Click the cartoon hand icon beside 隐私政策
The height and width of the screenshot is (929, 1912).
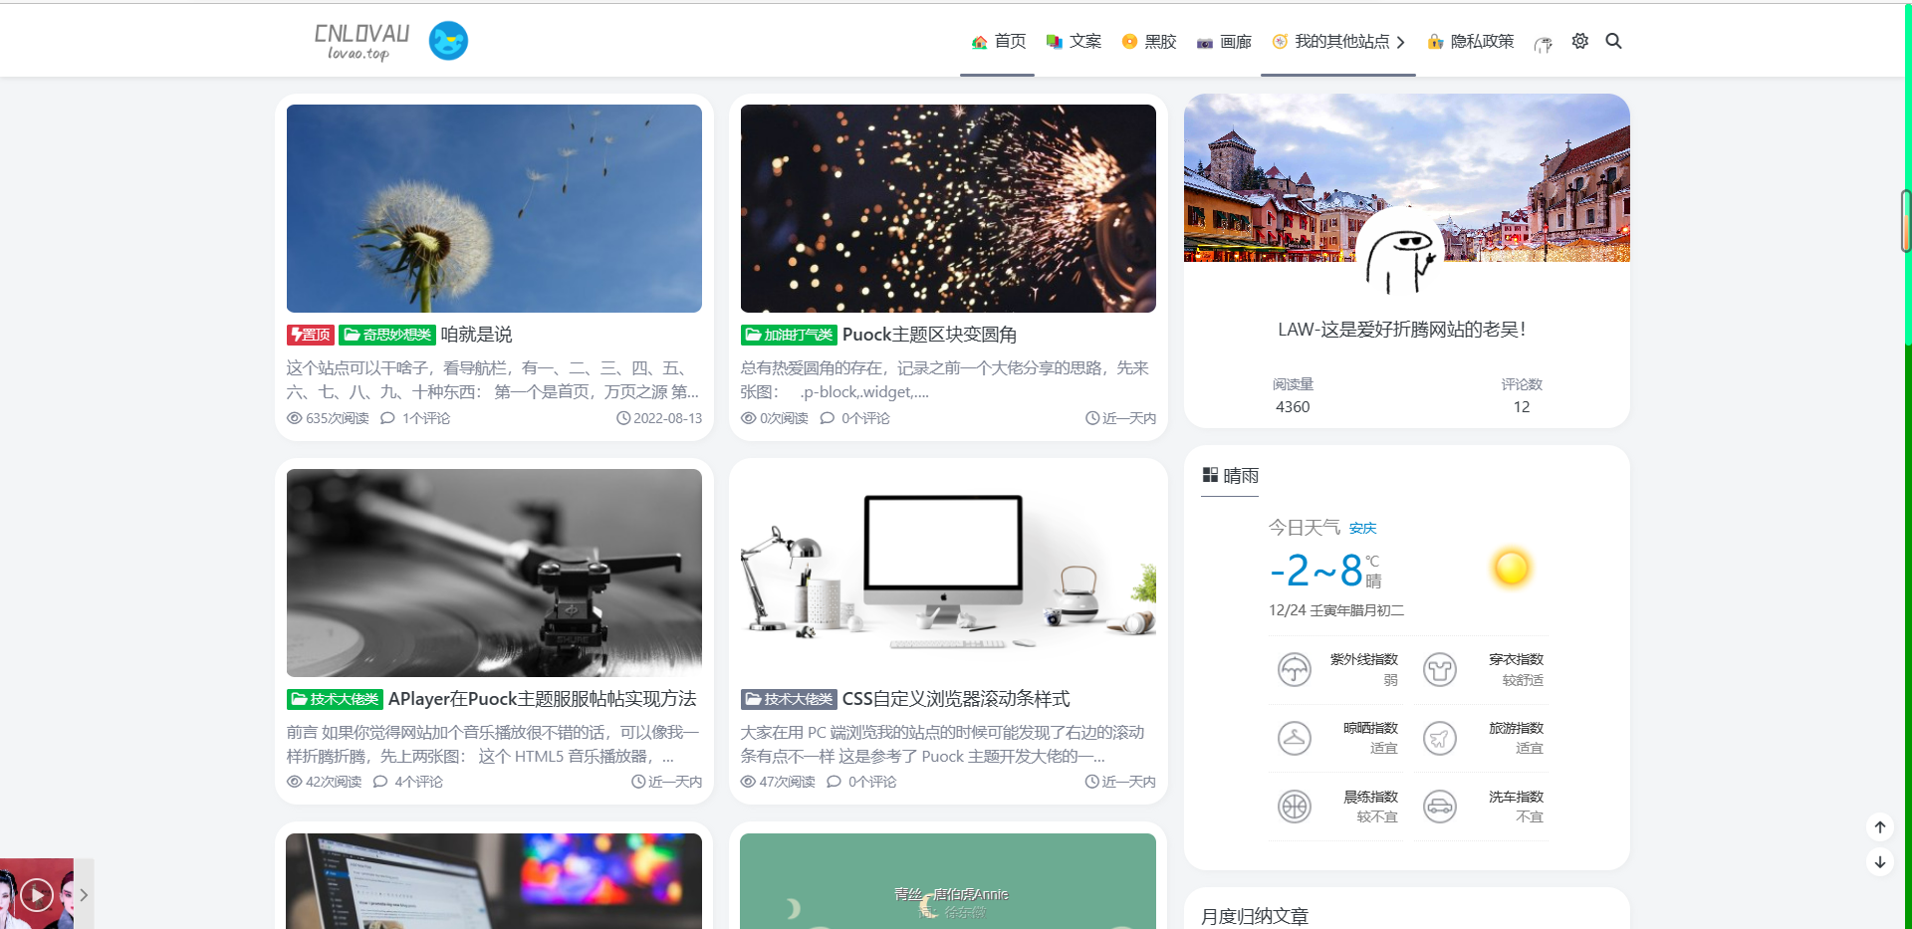(x=1543, y=43)
